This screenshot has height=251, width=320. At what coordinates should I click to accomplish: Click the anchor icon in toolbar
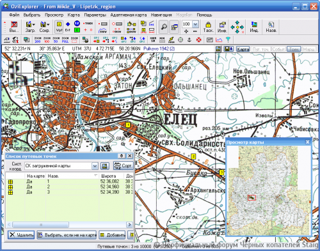point(189,40)
